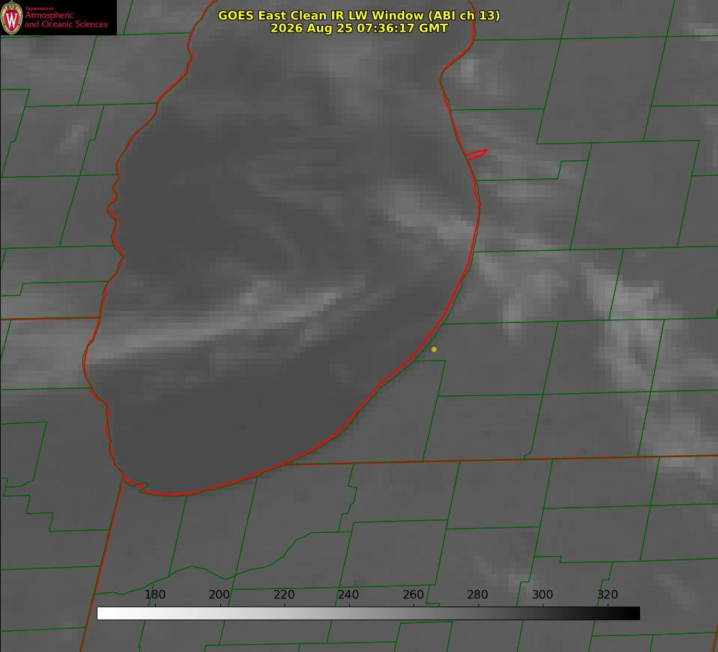
Task: Click the 220 label on the colorbar
Action: pyautogui.click(x=284, y=594)
